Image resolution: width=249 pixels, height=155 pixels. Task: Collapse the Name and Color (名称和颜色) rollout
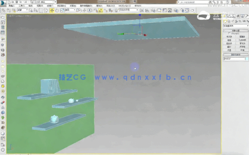(236, 54)
